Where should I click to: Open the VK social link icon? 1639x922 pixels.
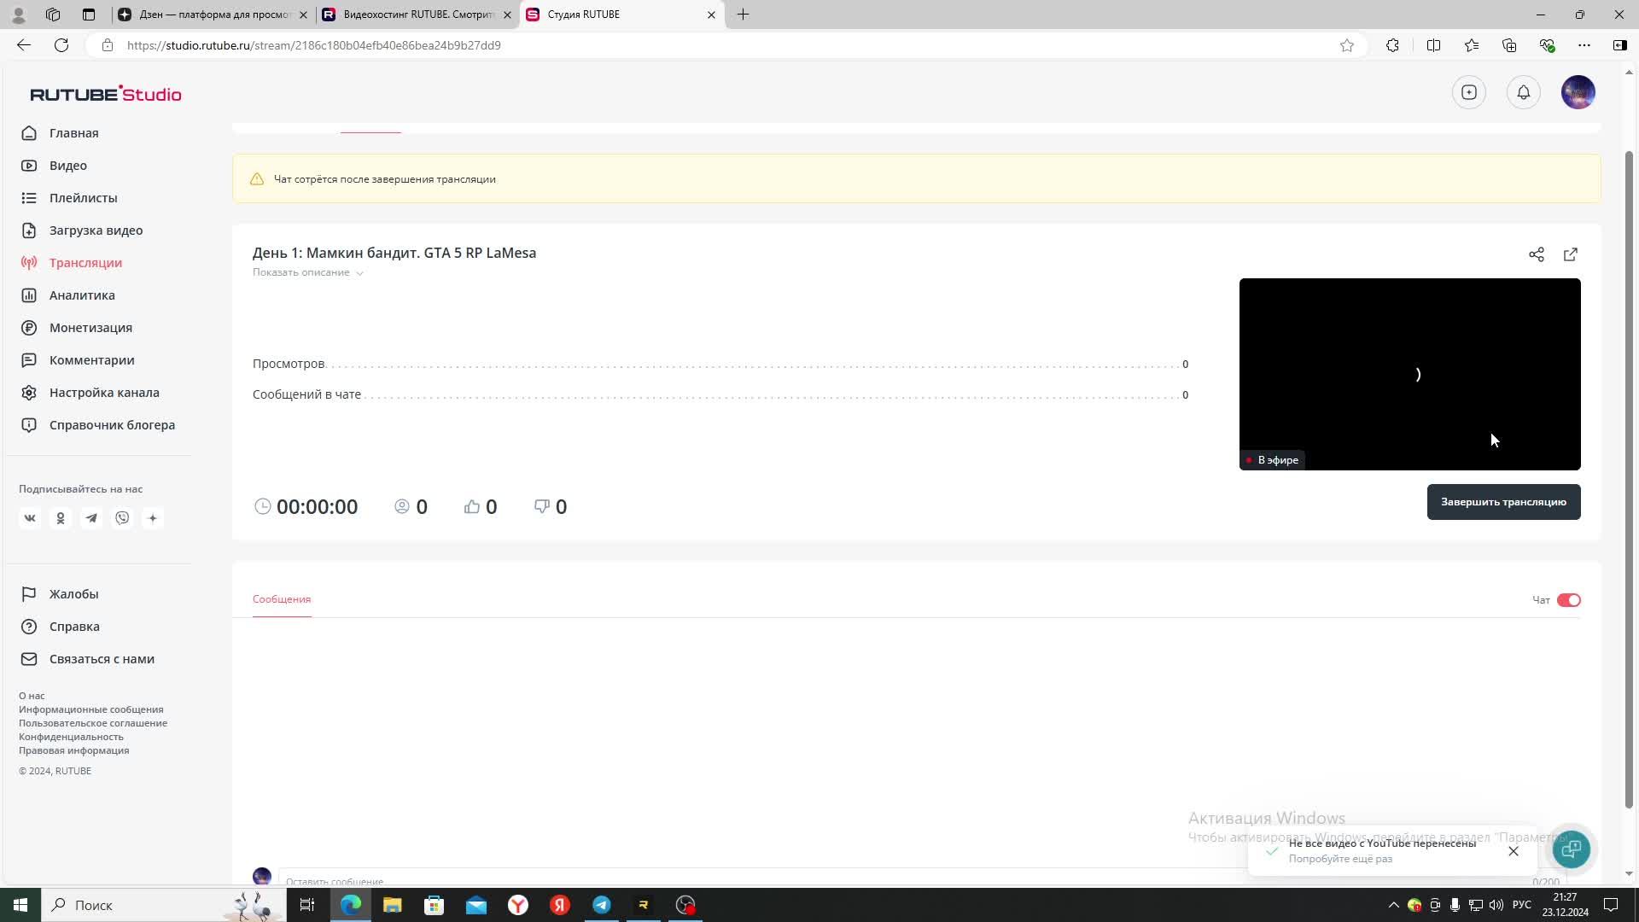coord(30,518)
